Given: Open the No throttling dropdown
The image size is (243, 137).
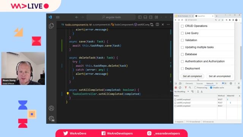Looking at the screenshot, I should [x=181, y=92].
